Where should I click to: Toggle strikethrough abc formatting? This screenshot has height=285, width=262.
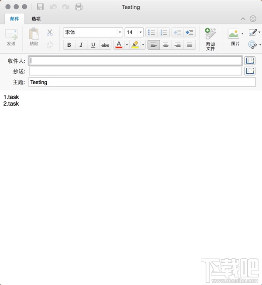(x=105, y=45)
